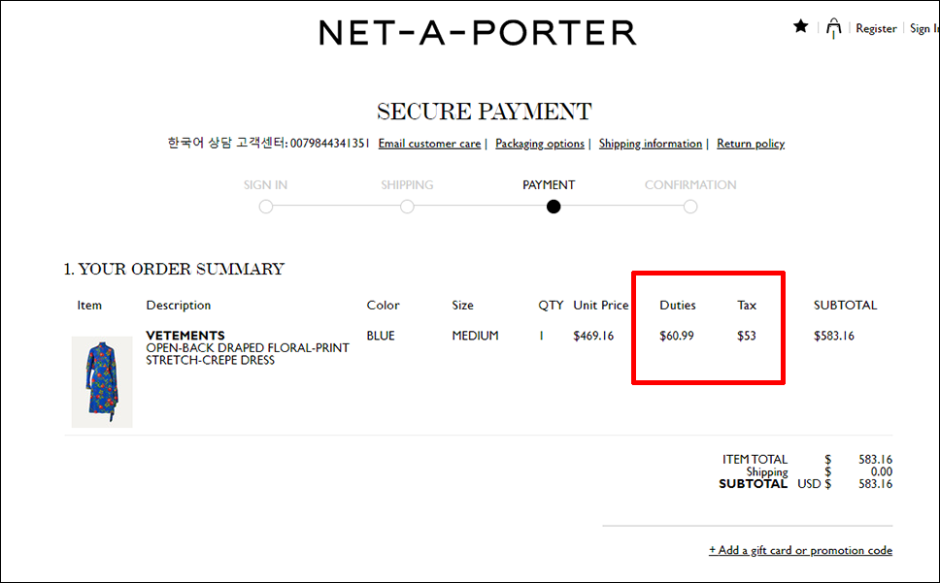Screen dimensions: 940x583
Task: Click the dress description text
Action: coord(247,354)
